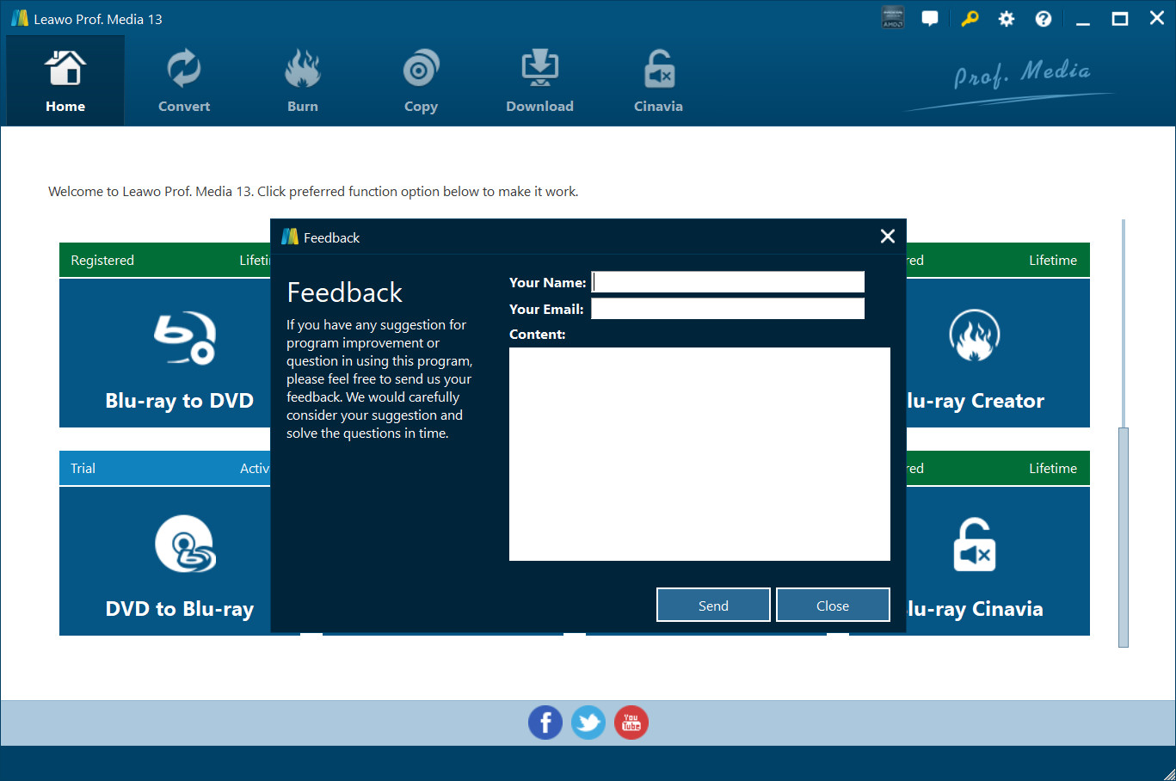Screen dimensions: 1176x781
Task: Maximize the Leawo Prof. Media window
Action: point(1120,19)
